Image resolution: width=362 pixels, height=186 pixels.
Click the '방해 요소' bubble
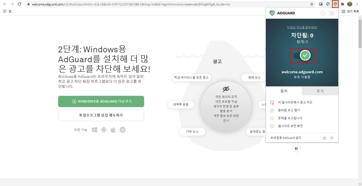253,77
